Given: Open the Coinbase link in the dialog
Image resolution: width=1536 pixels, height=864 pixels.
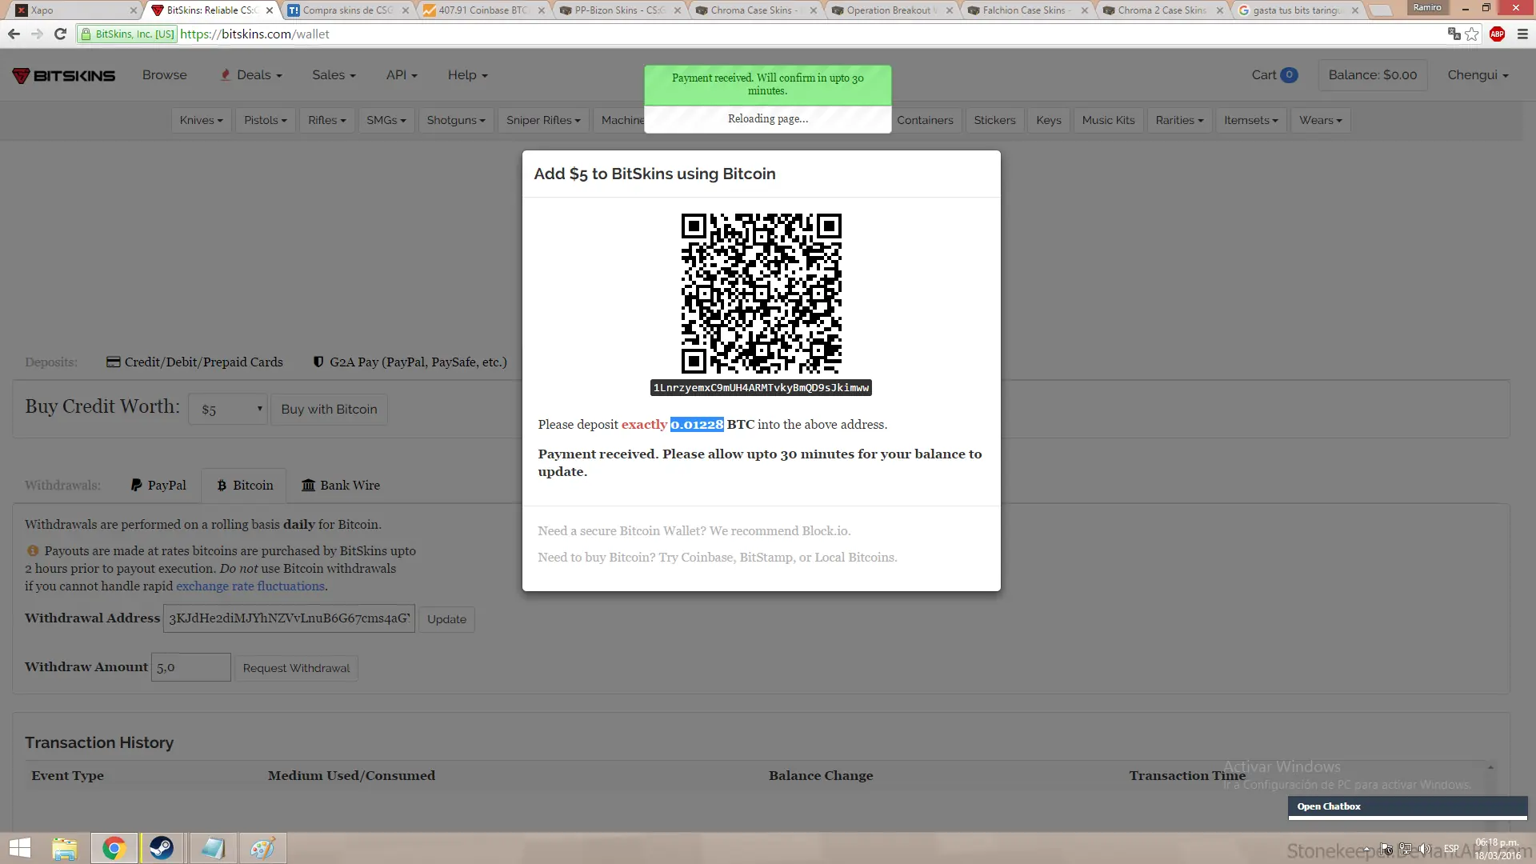Looking at the screenshot, I should click(707, 557).
